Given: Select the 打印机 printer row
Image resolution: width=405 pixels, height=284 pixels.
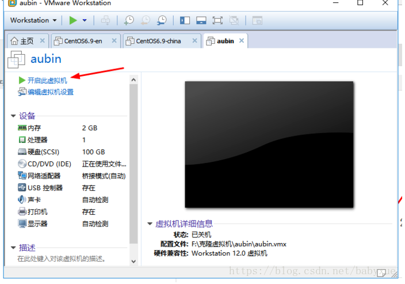Looking at the screenshot, I should 72,212.
